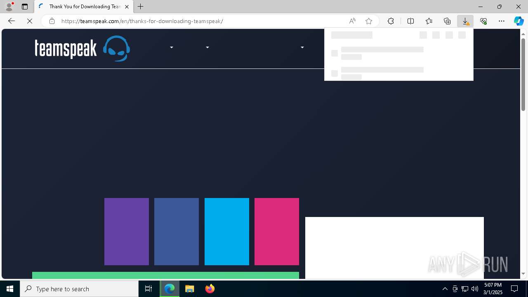
Task: Open the Extensions menu
Action: pos(391,21)
